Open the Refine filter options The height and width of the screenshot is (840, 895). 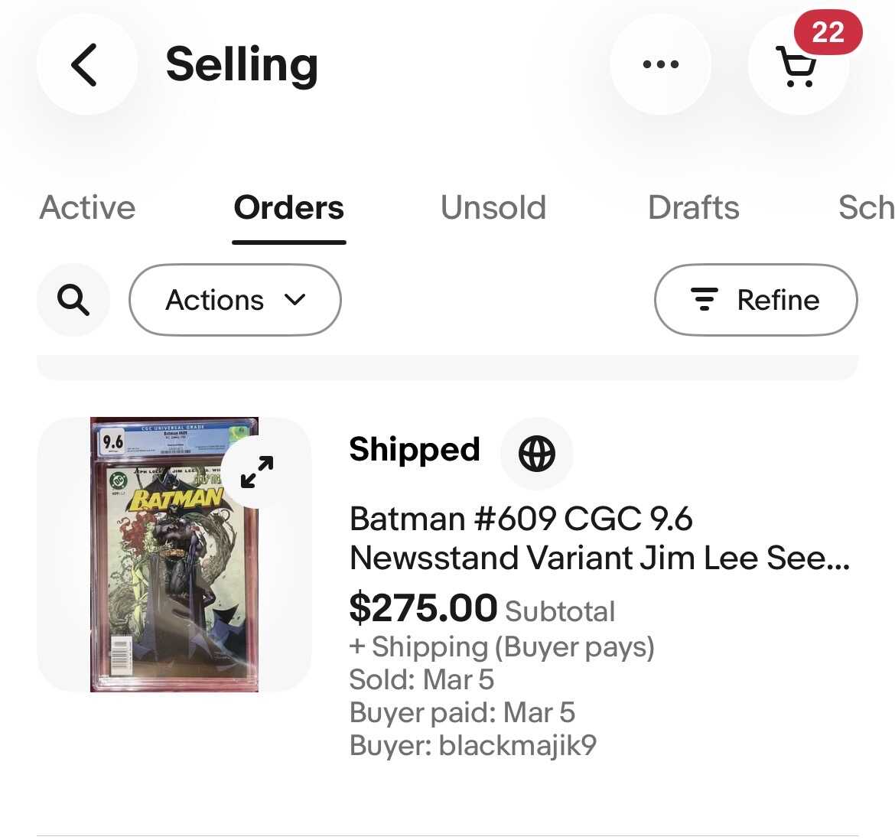(x=755, y=300)
